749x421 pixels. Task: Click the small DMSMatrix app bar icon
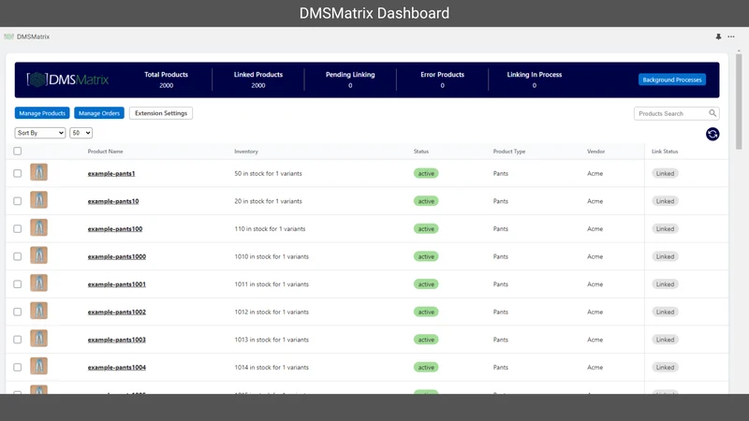pos(8,36)
